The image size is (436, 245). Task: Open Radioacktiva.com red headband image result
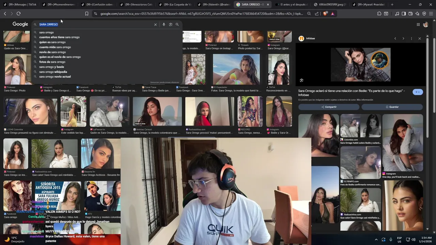click(x=209, y=112)
